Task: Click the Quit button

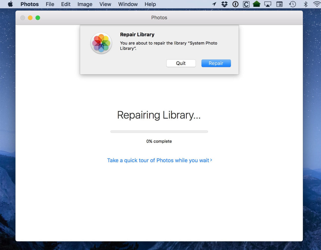Action: [x=181, y=63]
